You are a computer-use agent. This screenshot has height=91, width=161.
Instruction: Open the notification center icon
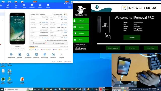click(x=158, y=89)
